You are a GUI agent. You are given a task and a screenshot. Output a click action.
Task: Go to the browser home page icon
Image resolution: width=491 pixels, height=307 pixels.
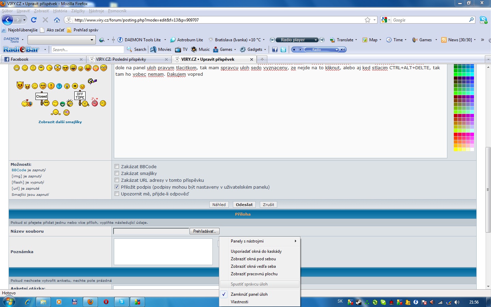tap(57, 20)
